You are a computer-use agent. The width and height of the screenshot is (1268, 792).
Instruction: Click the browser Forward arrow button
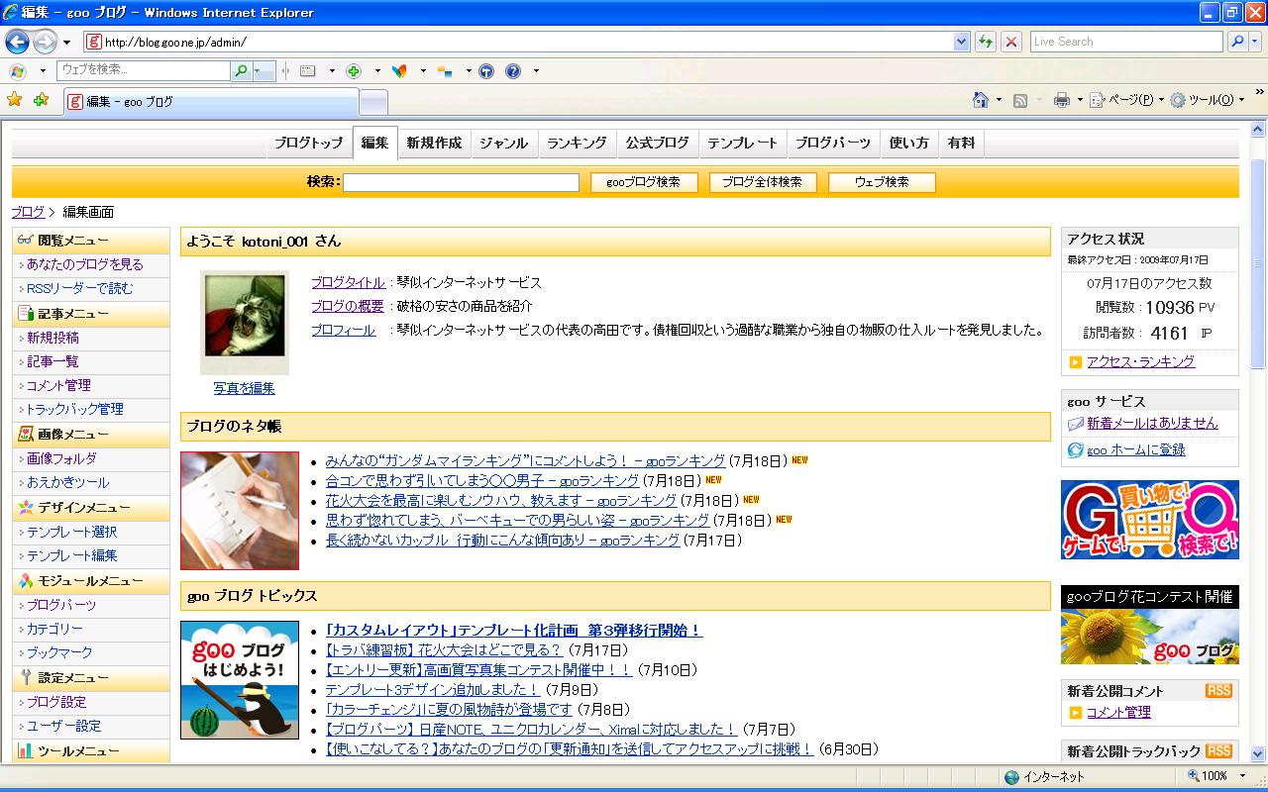pos(45,42)
